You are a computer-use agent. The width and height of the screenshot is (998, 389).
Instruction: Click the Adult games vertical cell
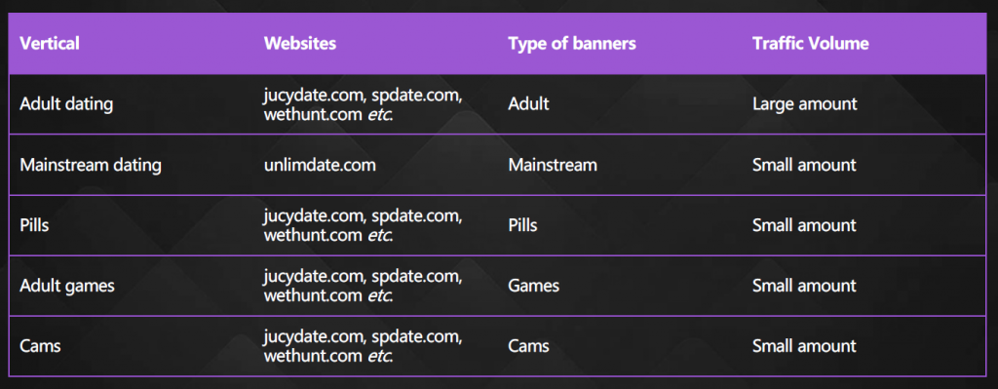[67, 286]
